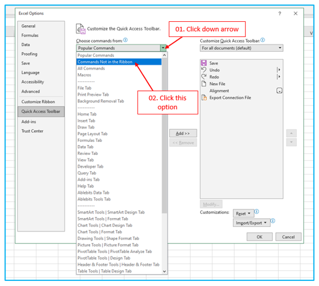Select the Undo arrow icon
This screenshot has height=286, width=319.
pos(204,70)
